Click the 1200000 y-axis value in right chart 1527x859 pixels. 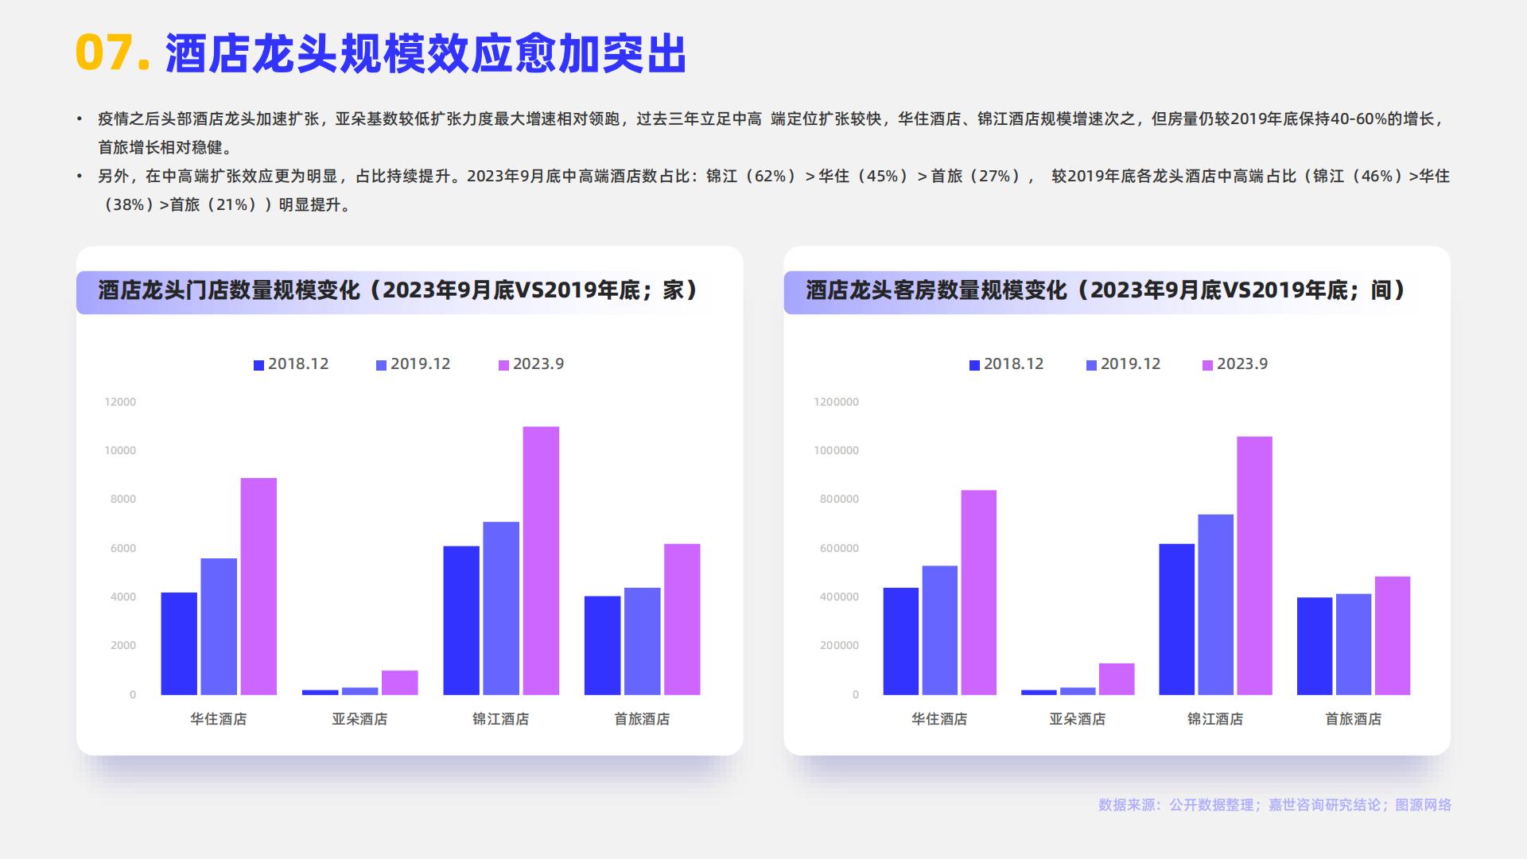click(x=836, y=402)
